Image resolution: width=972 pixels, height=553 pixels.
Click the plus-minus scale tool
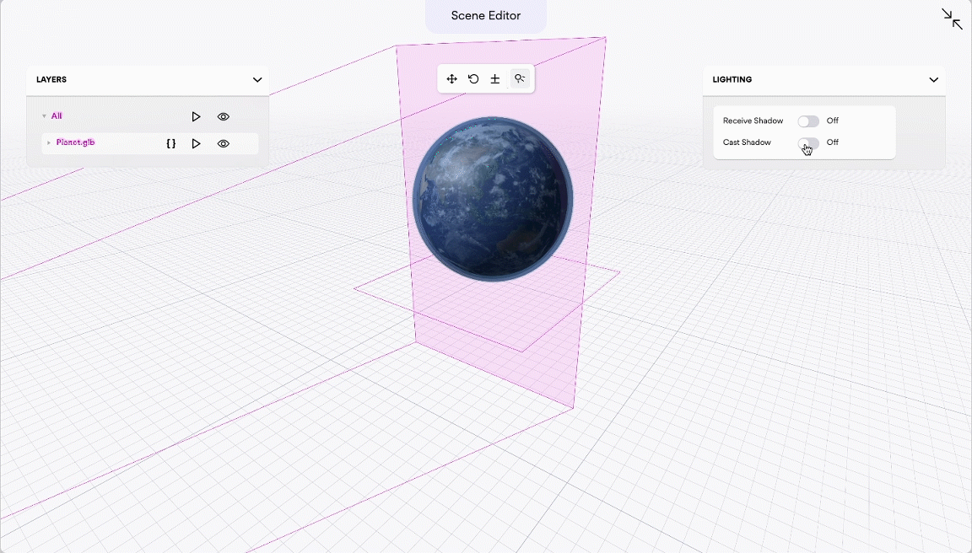point(495,79)
